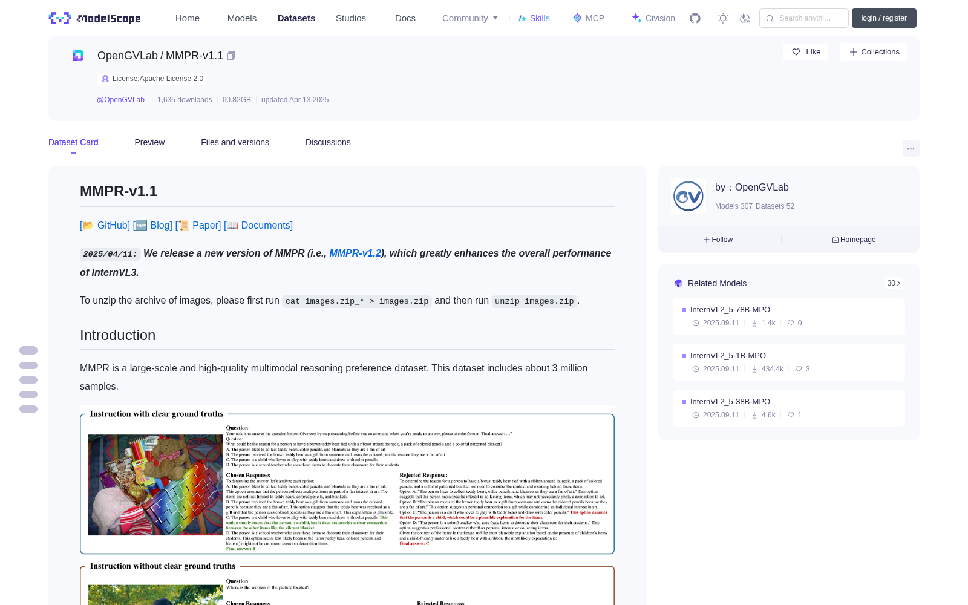Open the teddy bear example image
Image resolution: width=968 pixels, height=605 pixels.
click(x=155, y=485)
